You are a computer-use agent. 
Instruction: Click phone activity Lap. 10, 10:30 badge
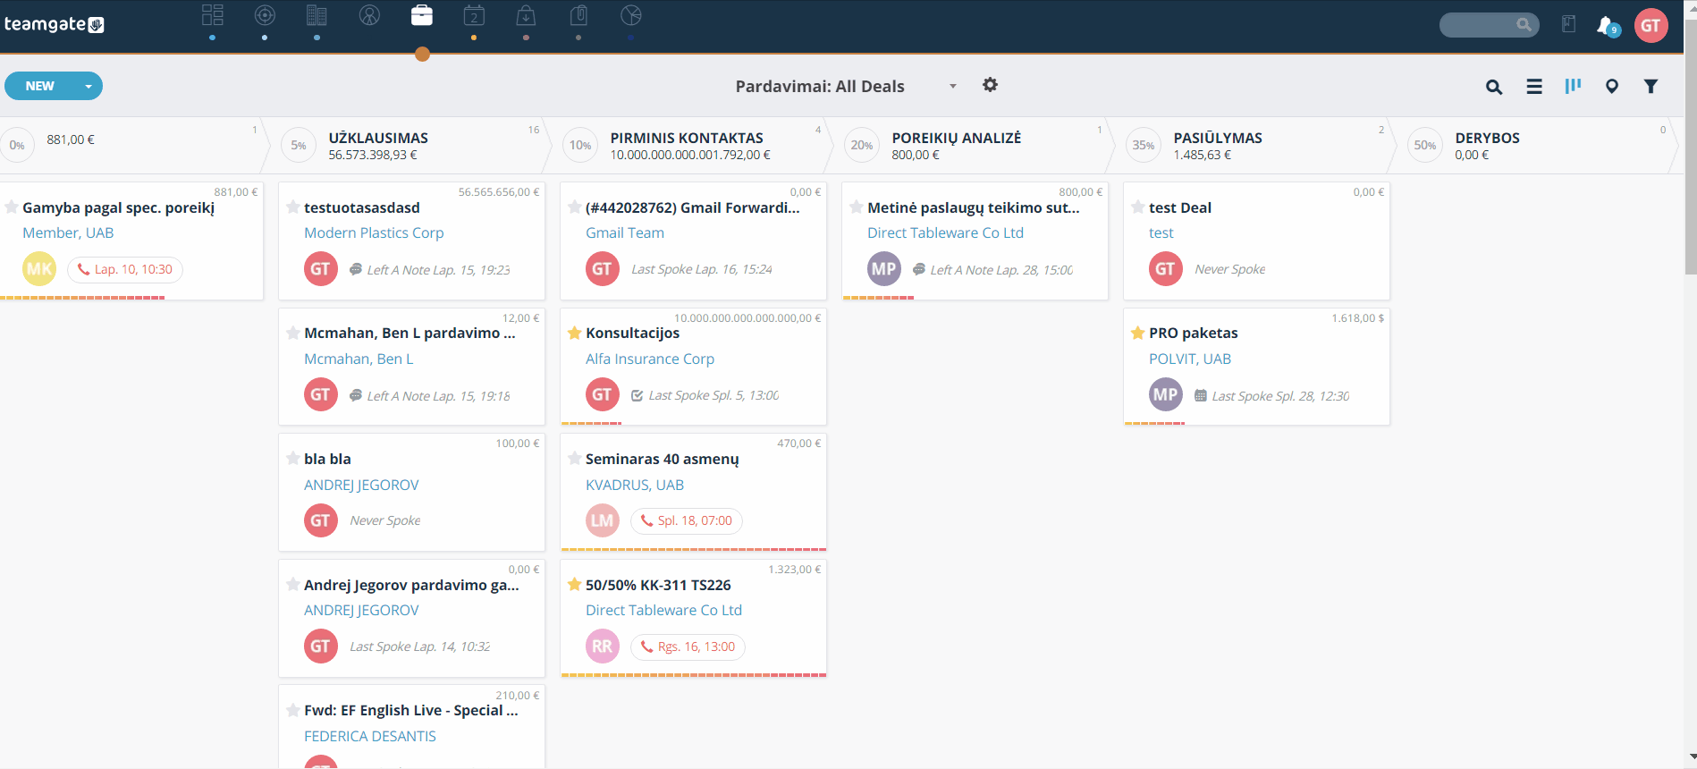125,269
